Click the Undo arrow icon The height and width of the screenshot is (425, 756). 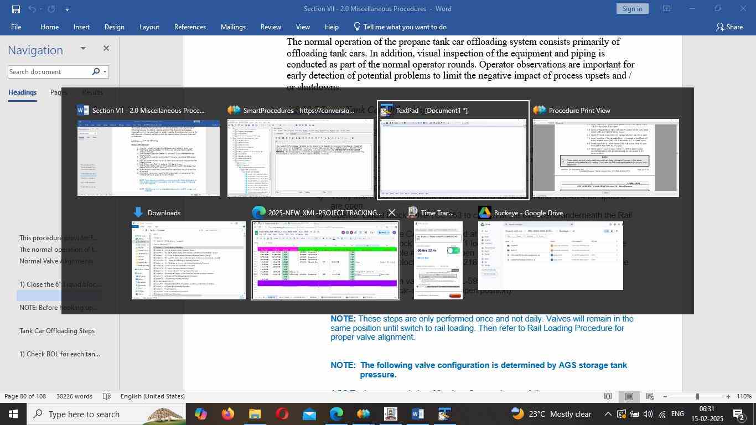32,9
